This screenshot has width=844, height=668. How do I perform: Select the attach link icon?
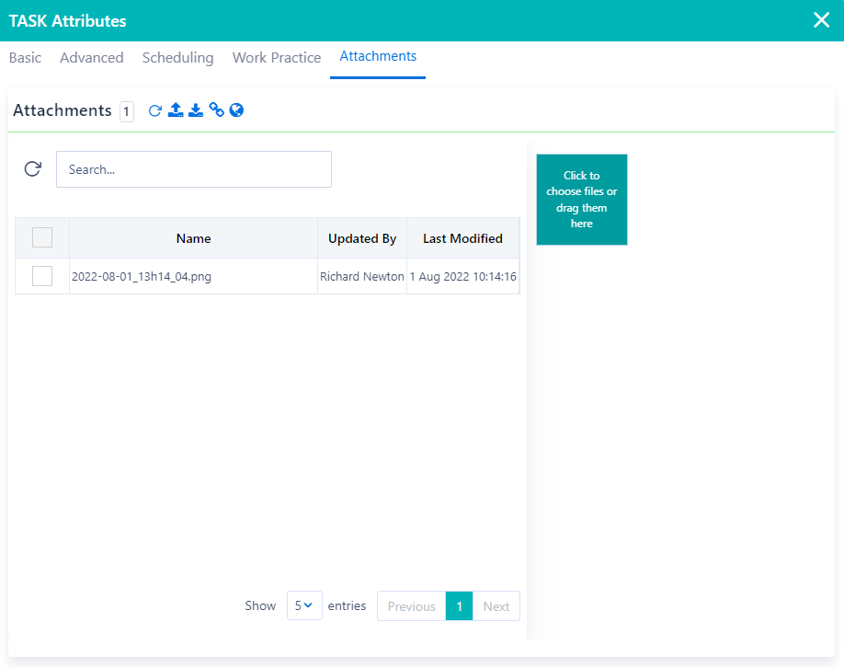click(216, 109)
